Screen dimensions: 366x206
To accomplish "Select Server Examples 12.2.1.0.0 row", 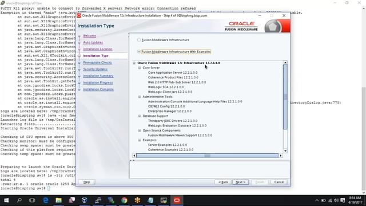I will click(x=168, y=145).
